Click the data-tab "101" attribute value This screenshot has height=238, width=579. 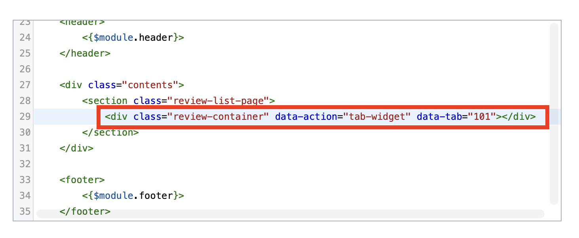pyautogui.click(x=482, y=117)
